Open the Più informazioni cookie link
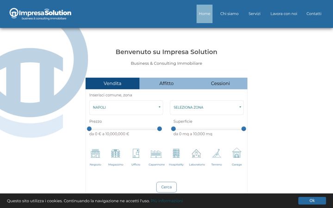This screenshot has height=208, width=333. click(x=166, y=201)
